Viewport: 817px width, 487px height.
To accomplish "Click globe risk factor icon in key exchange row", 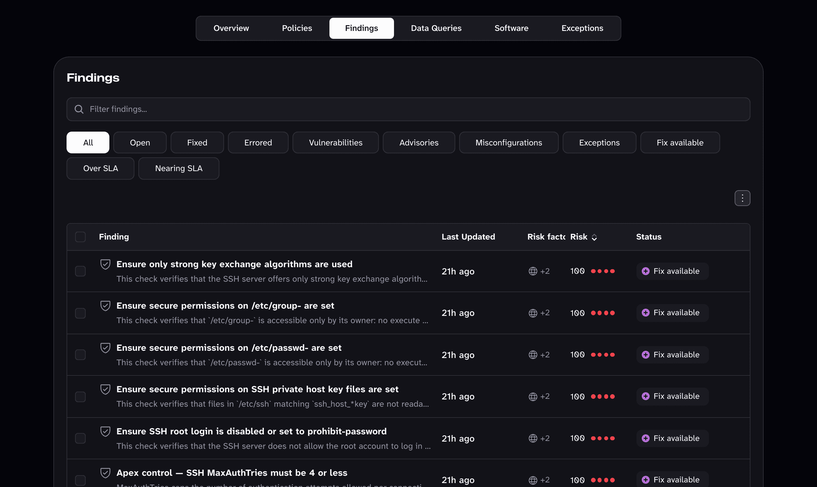I will (533, 271).
